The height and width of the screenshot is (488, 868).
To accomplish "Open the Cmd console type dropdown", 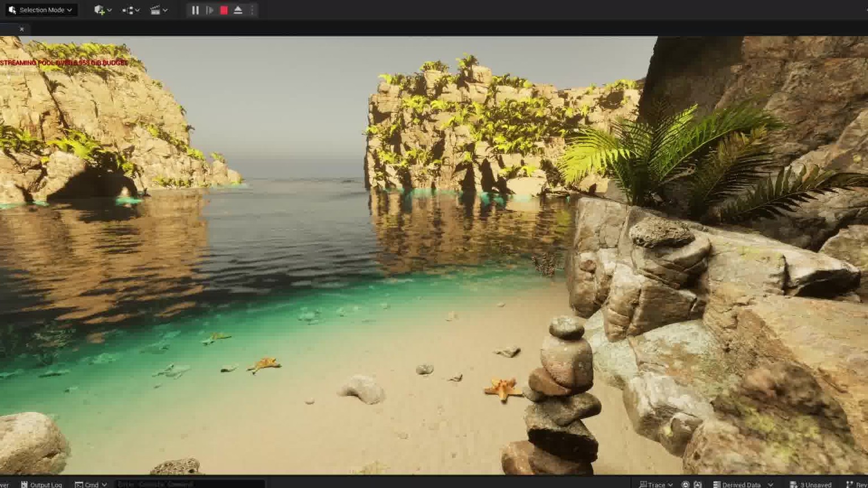I will tap(90, 484).
